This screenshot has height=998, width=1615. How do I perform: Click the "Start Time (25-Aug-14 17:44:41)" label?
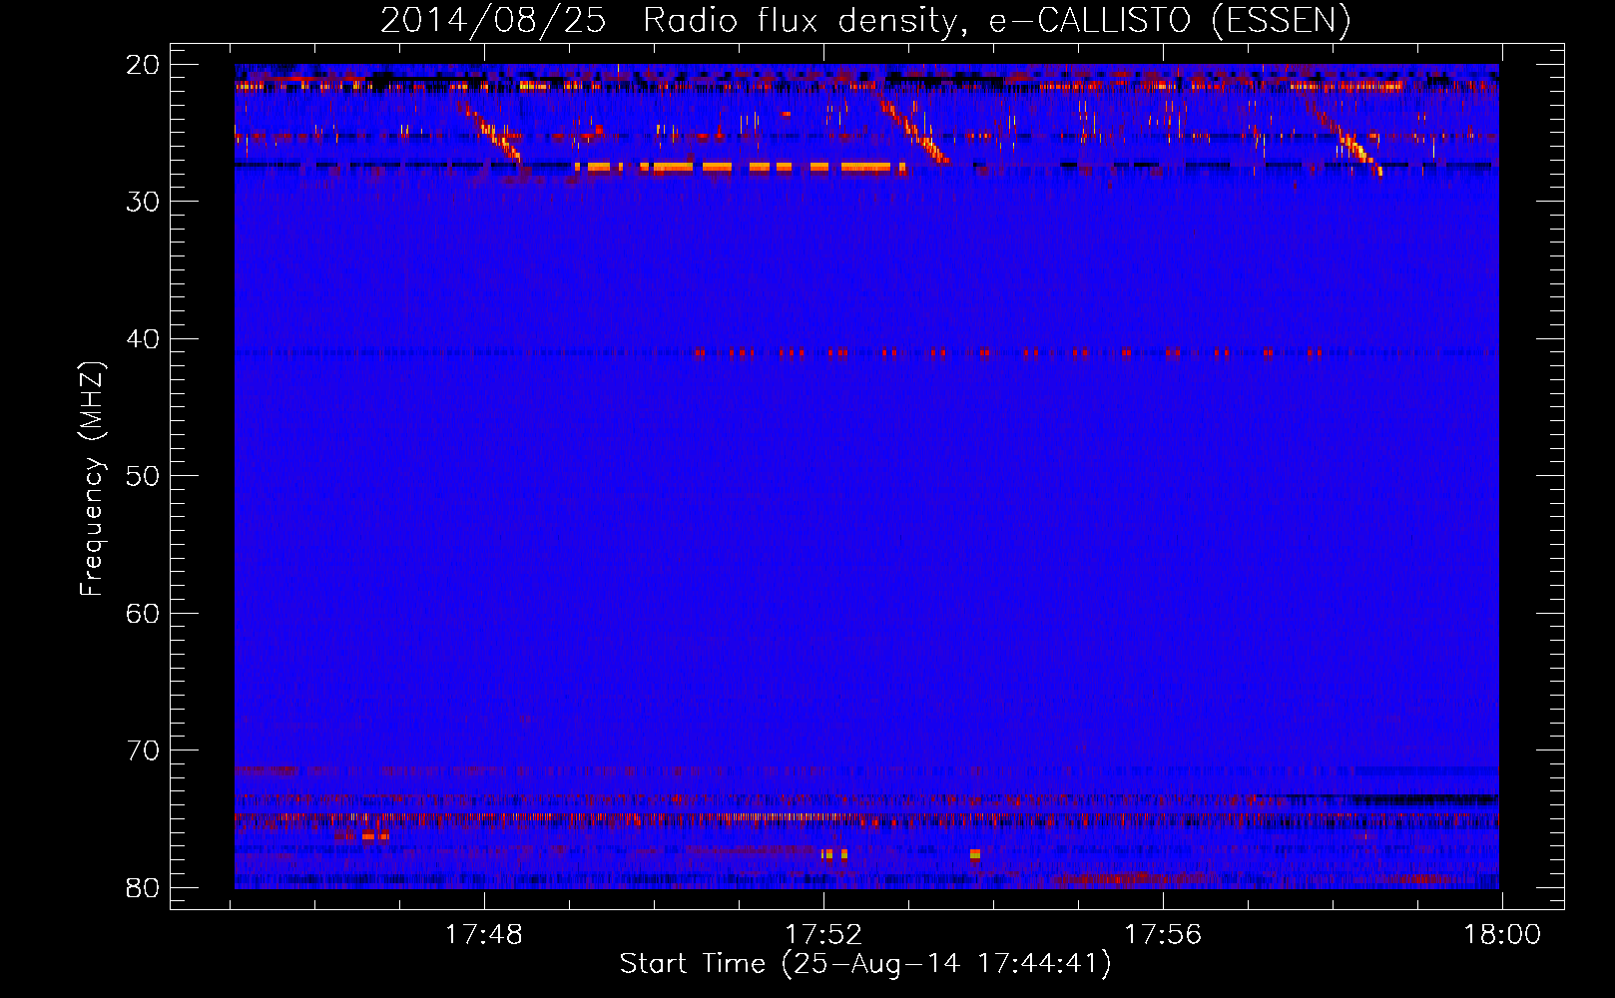[864, 964]
